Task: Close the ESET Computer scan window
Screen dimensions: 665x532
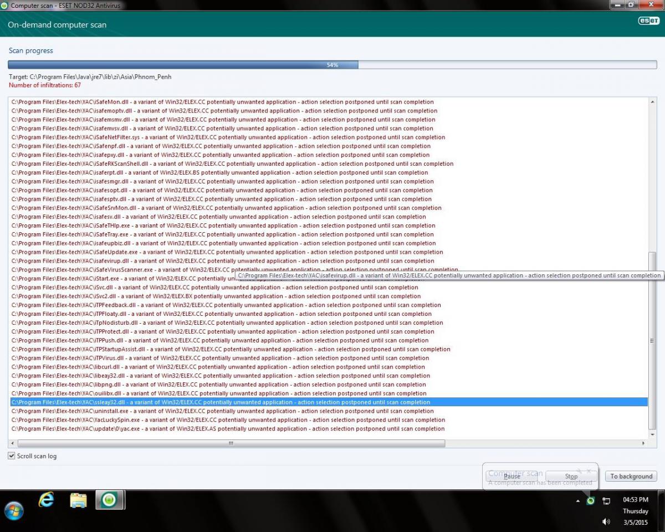Action: tap(651, 5)
